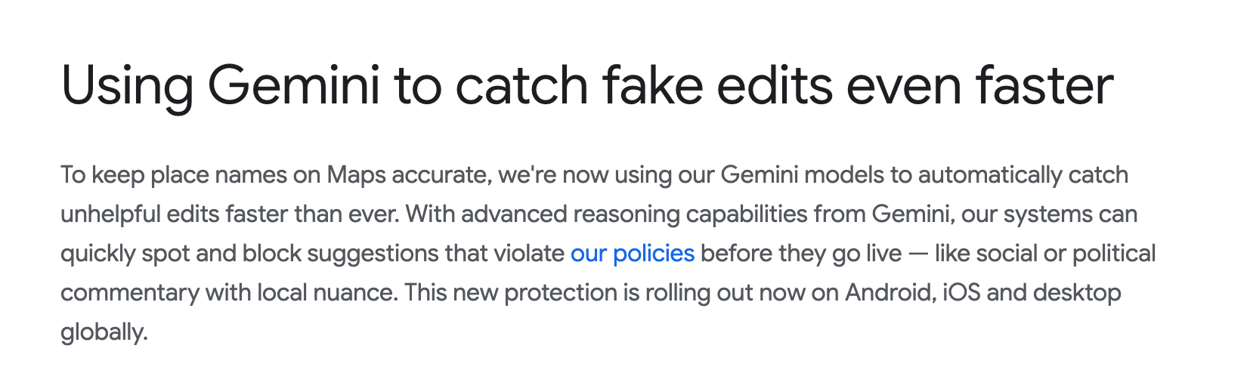The height and width of the screenshot is (373, 1250).
Task: Click the word "globally" ending the paragraph
Action: point(103,332)
